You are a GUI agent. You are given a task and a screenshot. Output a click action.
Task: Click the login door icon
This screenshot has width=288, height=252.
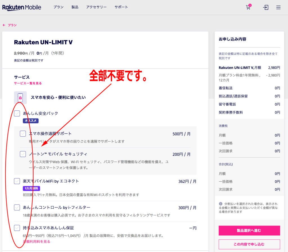point(265,8)
